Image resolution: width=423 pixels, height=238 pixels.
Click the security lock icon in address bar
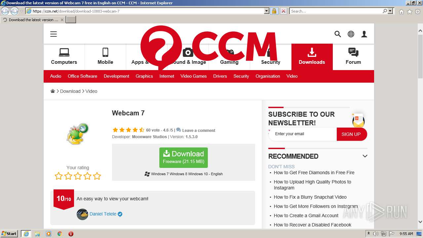click(x=274, y=11)
